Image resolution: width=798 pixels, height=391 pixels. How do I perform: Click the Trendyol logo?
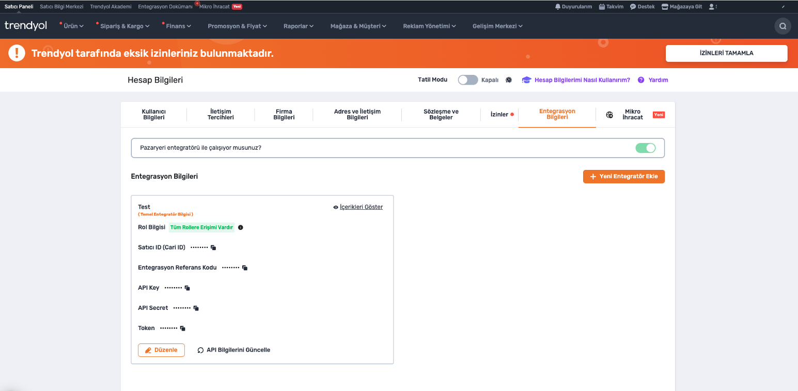pos(25,25)
